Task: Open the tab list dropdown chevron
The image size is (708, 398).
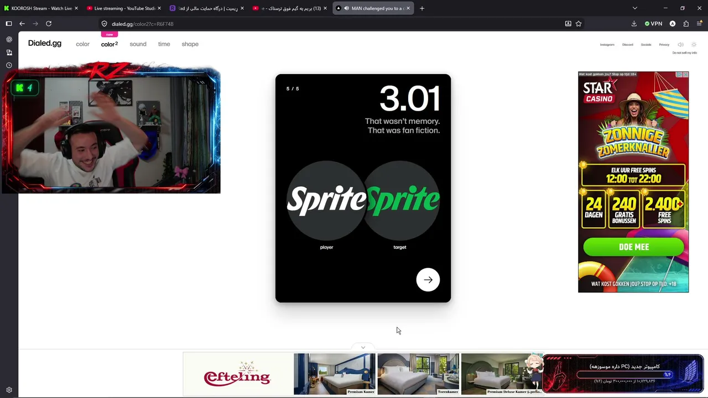Action: point(635,8)
